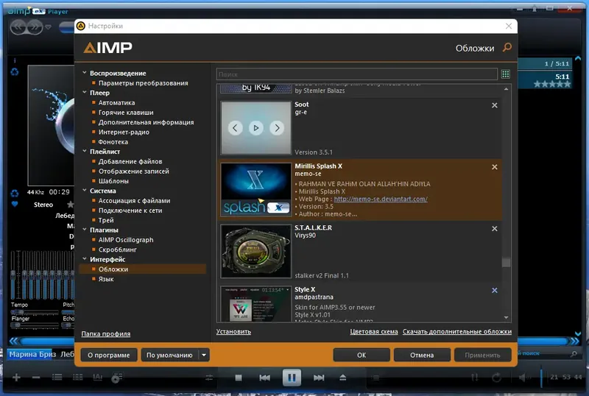Open the Цветовая схема link
The width and height of the screenshot is (589, 396).
coord(374,331)
